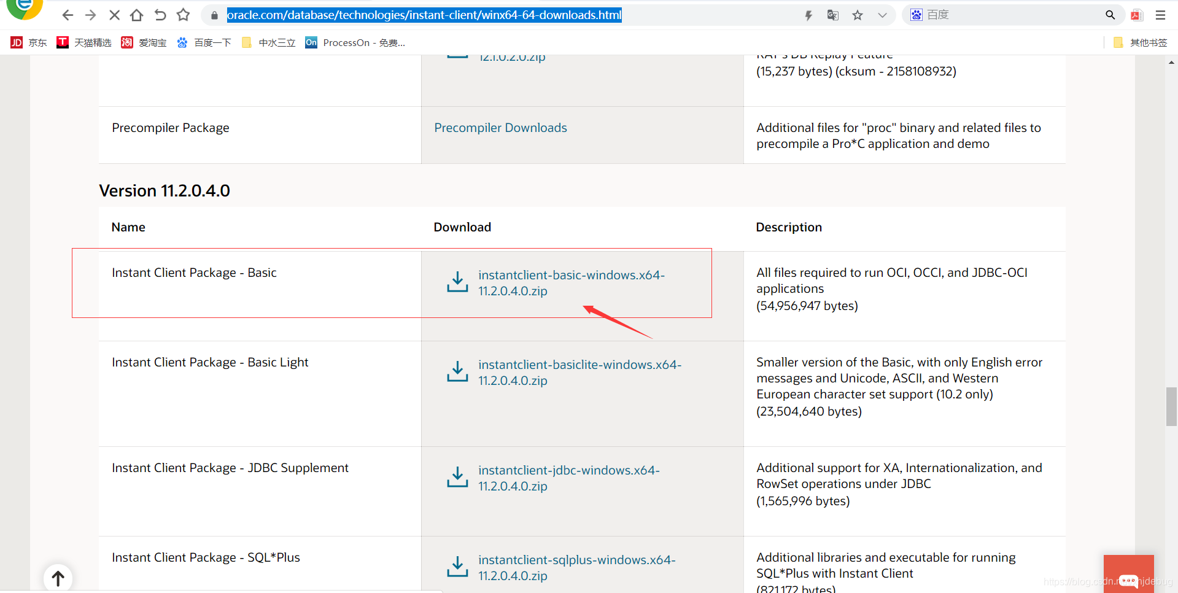Click the "Name" column header

(128, 227)
